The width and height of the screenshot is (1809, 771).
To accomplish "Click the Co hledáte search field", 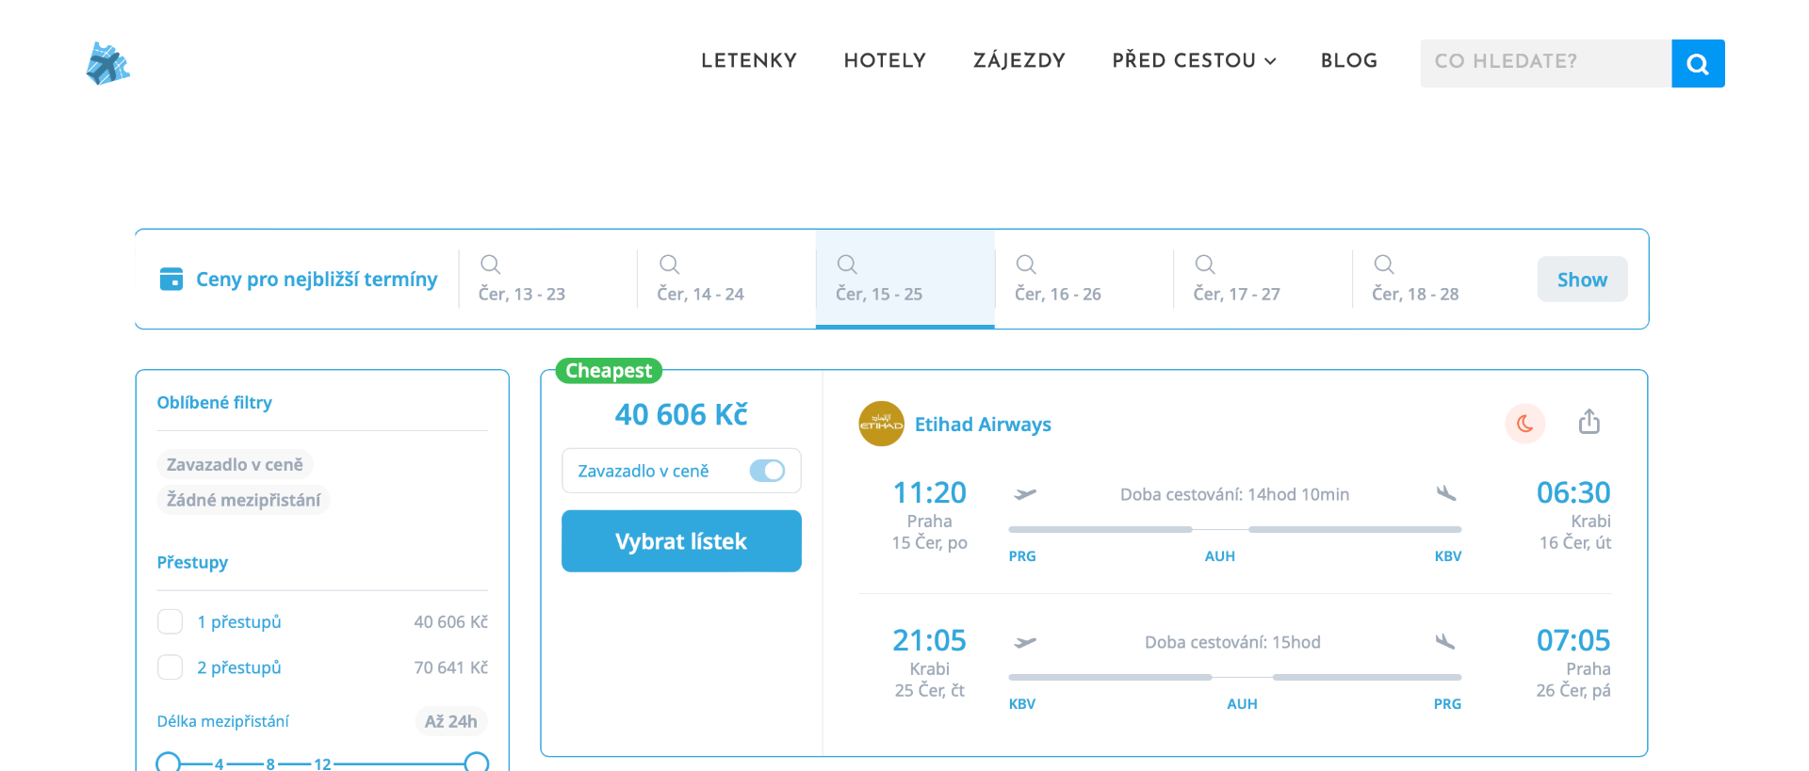I will coord(1545,63).
